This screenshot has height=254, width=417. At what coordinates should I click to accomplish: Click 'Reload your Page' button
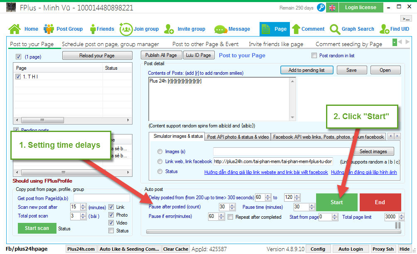[x=97, y=56]
